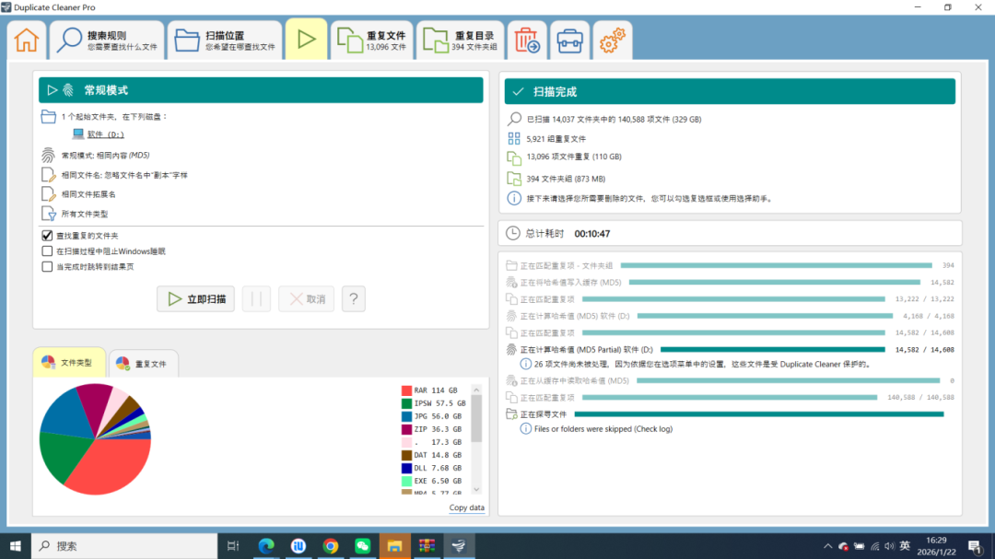The height and width of the screenshot is (559, 995).
Task: Click the checkmark icon in 扫描完成 header
Action: (519, 91)
